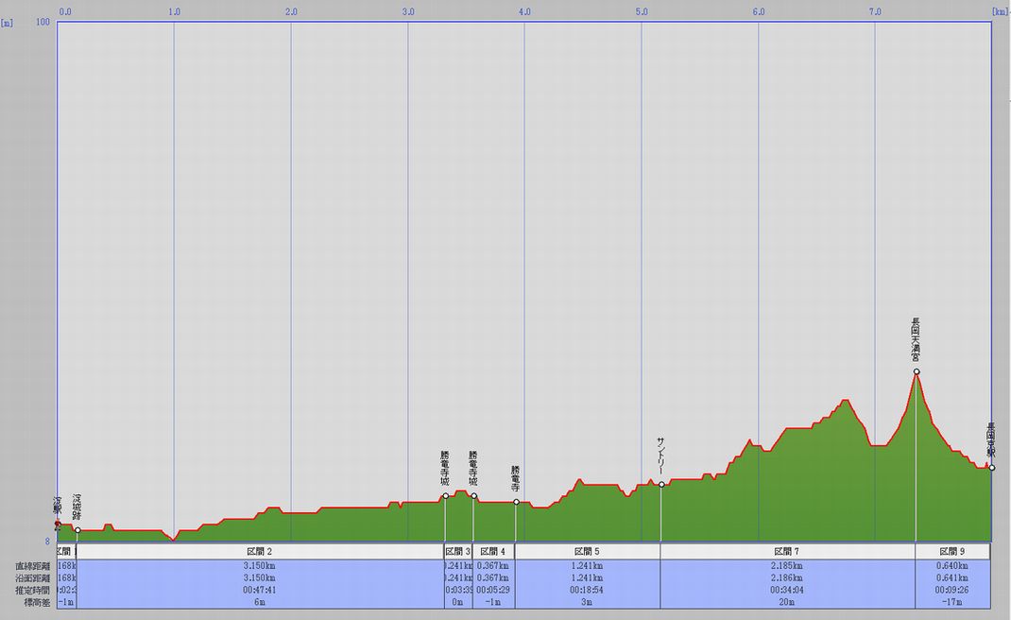Select the 区間 5 section header
The image size is (1011, 620).
588,551
